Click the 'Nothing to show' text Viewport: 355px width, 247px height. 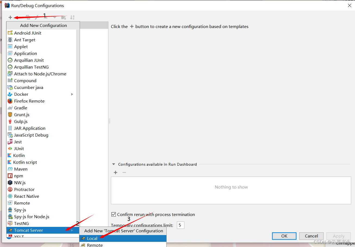pyautogui.click(x=231, y=187)
